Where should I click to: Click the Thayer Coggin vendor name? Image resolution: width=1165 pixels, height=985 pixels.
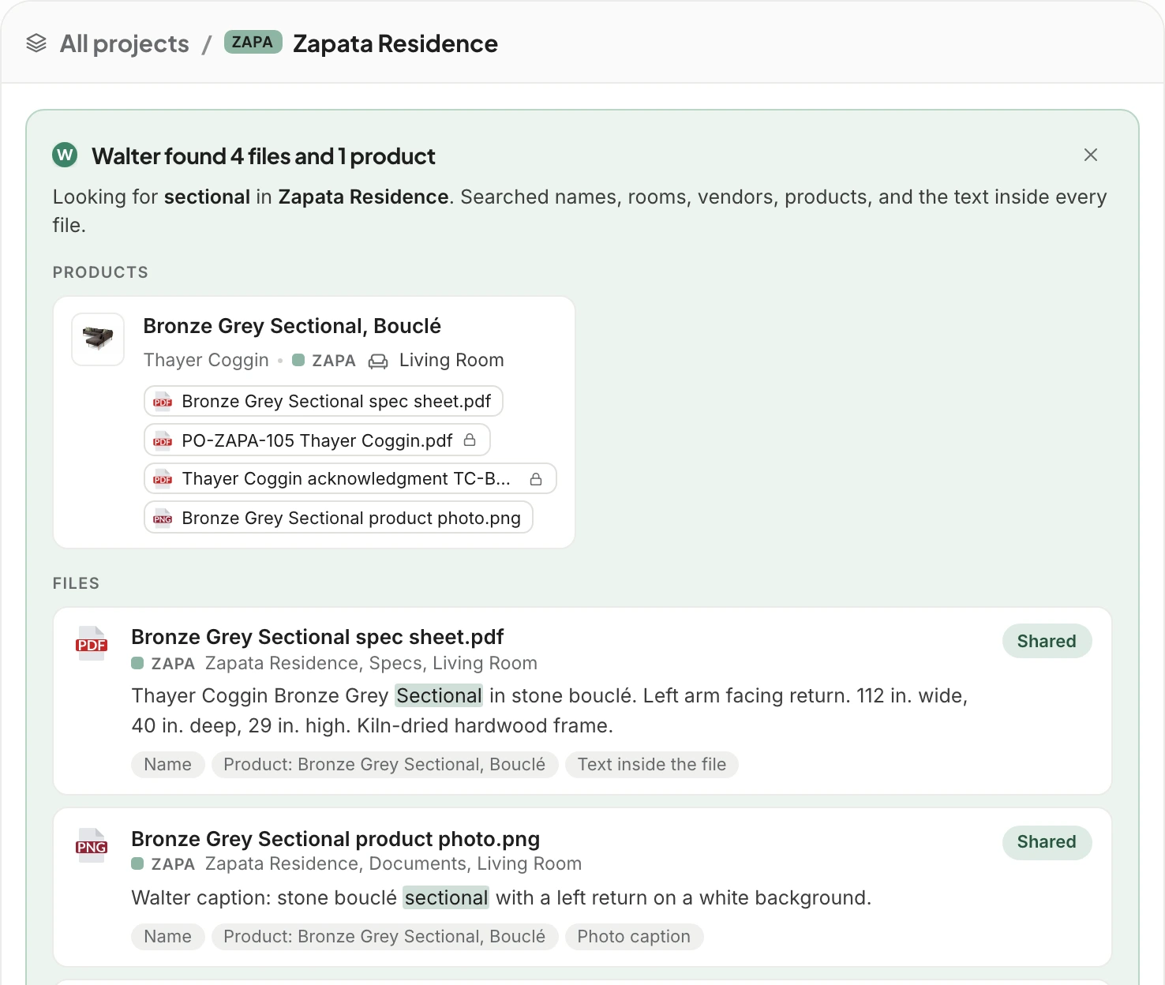206,360
